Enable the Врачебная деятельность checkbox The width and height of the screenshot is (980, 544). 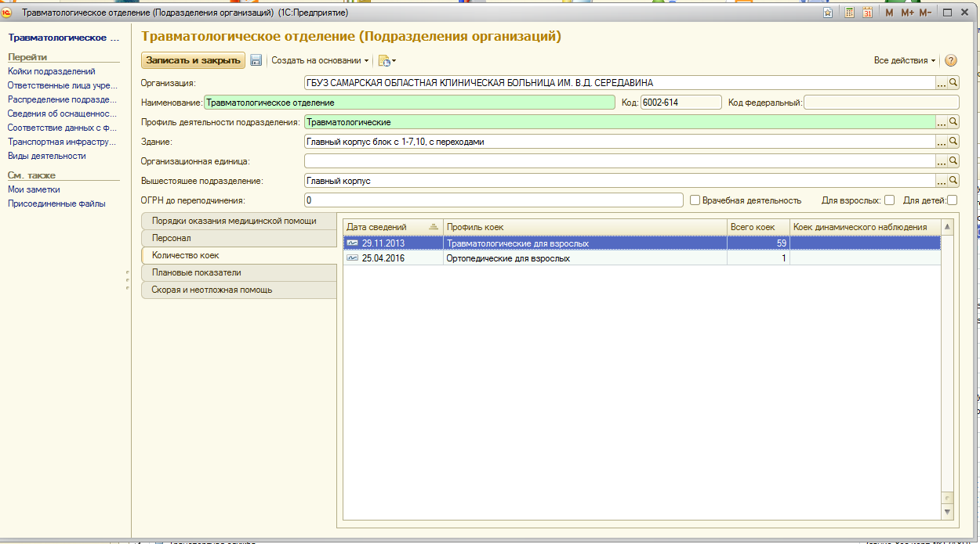click(x=695, y=200)
